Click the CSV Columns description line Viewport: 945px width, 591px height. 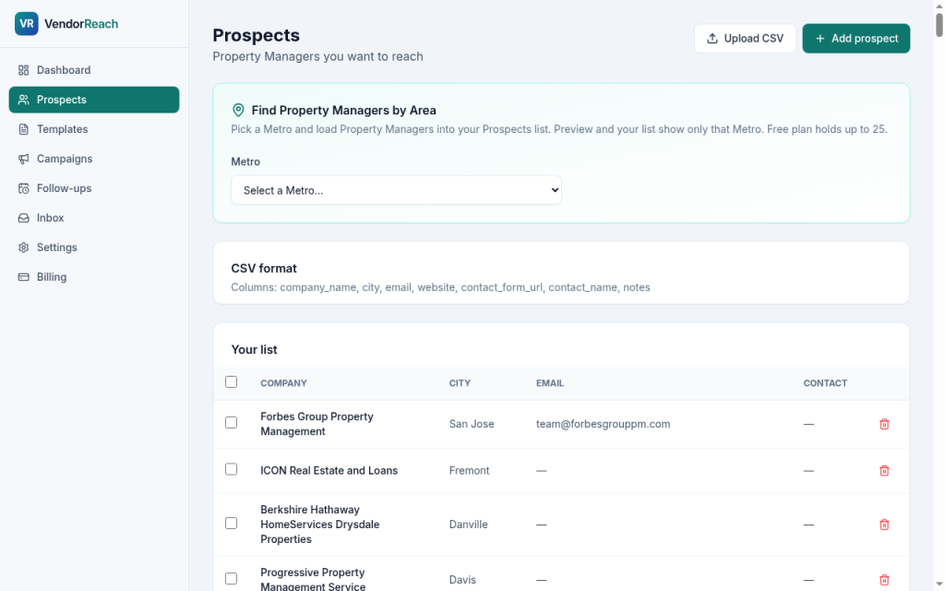coord(440,287)
